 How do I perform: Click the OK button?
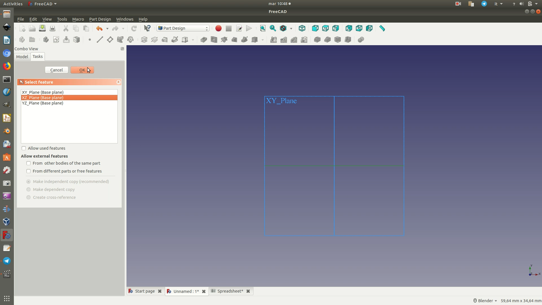82,70
